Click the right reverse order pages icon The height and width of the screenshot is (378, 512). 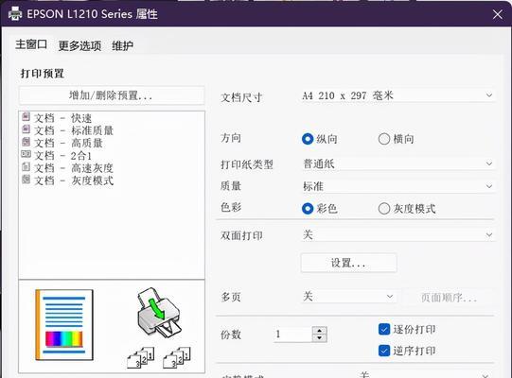point(177,357)
